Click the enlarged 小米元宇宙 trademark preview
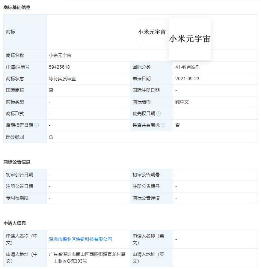This screenshot has height=269, width=261. tap(190, 39)
